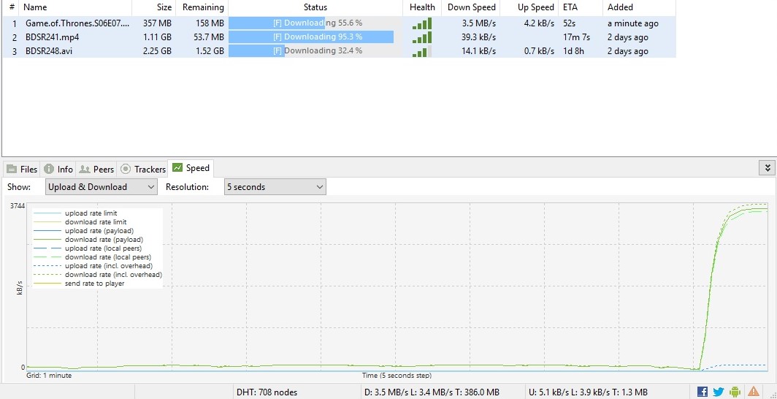The image size is (777, 399).
Task: Click the '17m 7s' ETA cell
Action: (x=576, y=37)
